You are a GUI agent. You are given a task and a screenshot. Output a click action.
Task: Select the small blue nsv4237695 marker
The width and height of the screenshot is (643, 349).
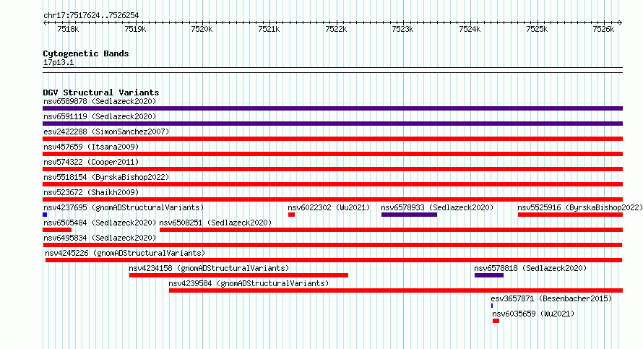(45, 215)
